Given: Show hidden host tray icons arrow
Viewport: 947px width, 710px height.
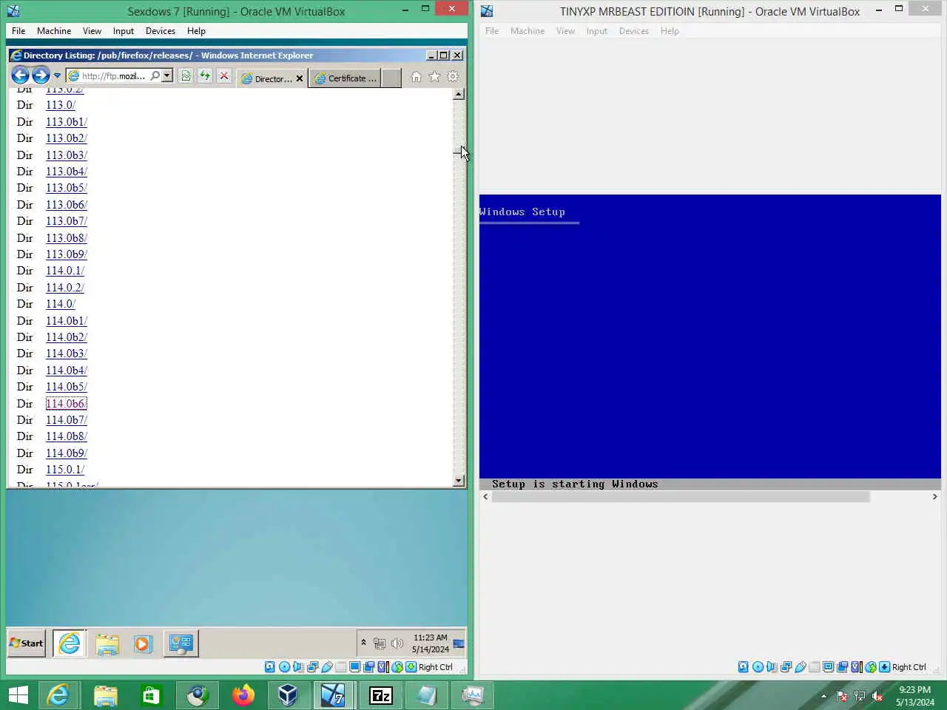Looking at the screenshot, I should pyautogui.click(x=823, y=696).
